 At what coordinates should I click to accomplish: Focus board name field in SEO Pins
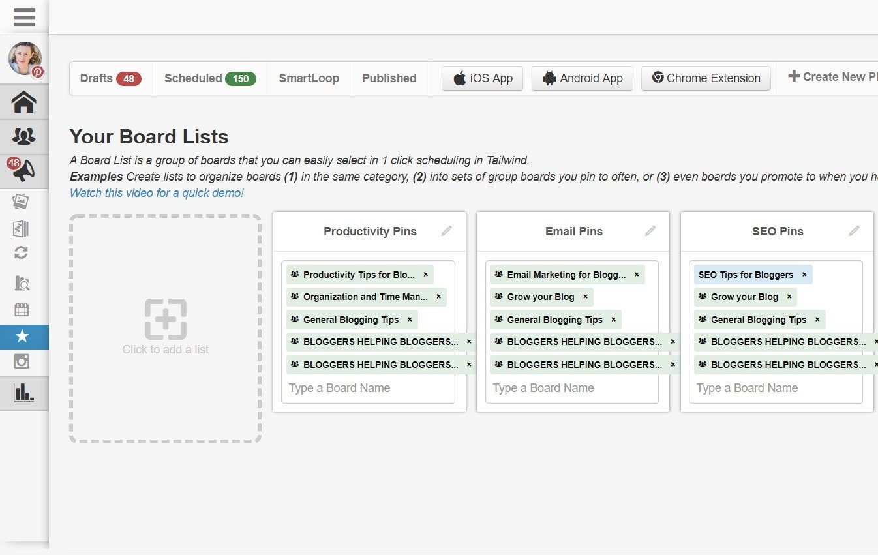(776, 388)
